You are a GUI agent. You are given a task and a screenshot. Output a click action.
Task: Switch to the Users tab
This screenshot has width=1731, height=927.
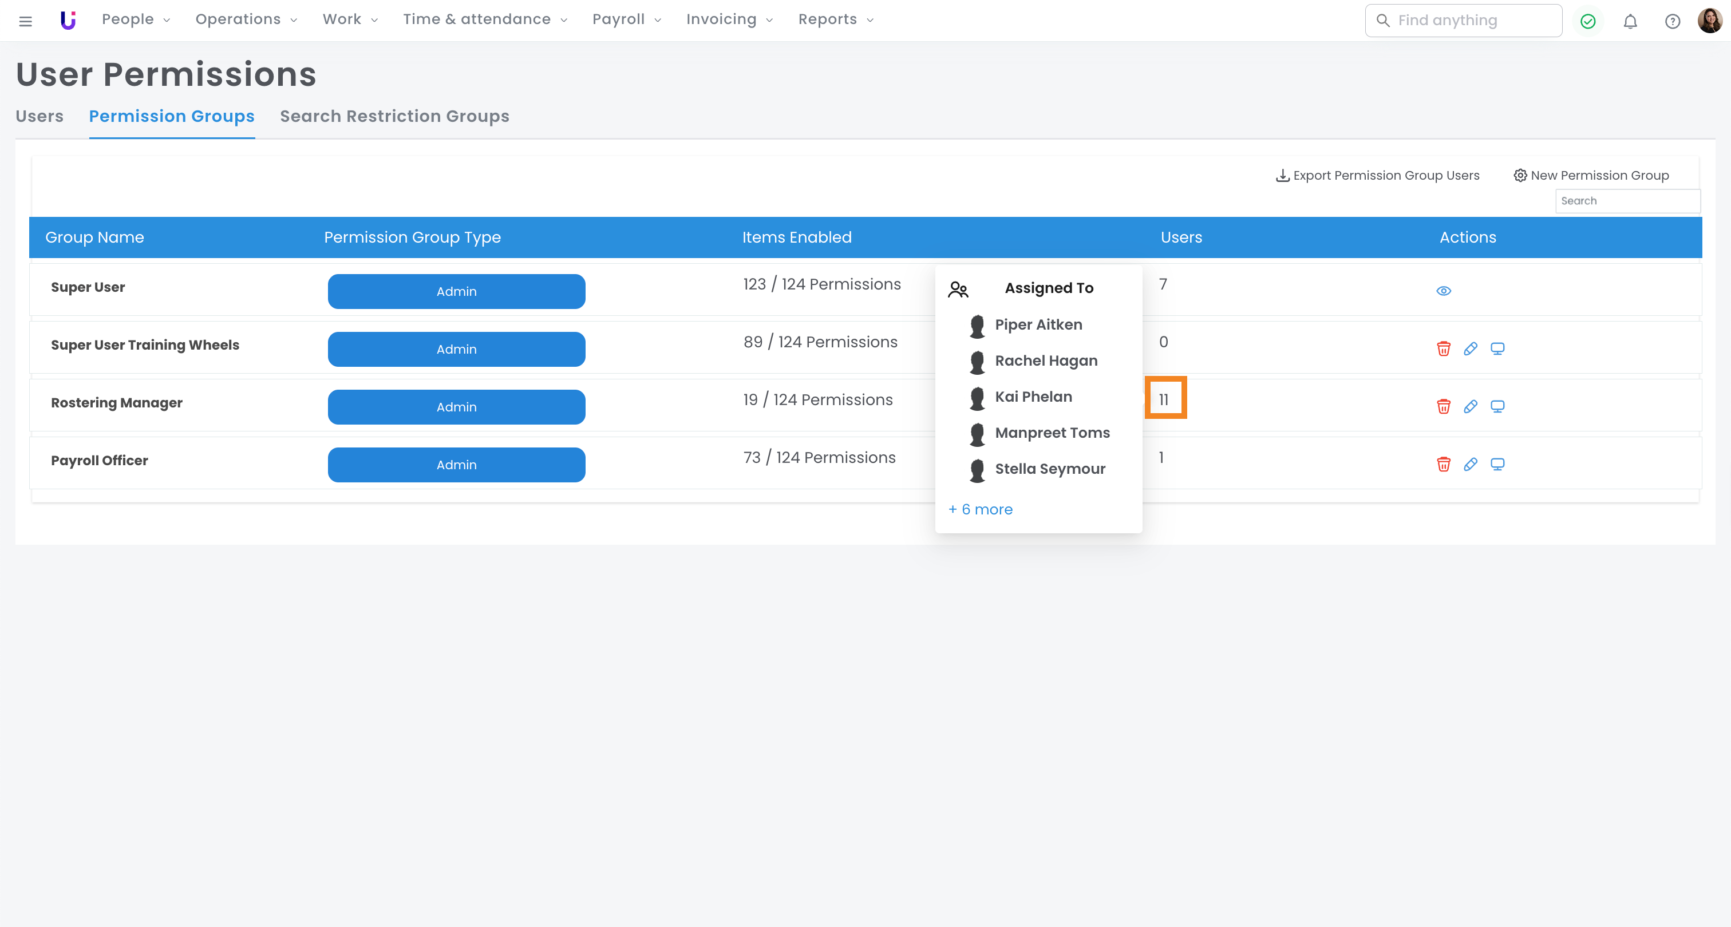39,116
